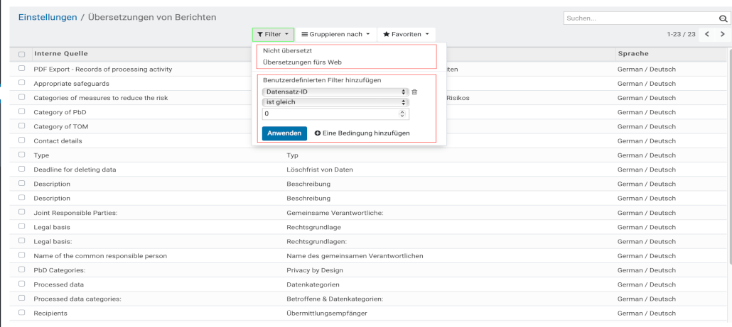
Task: Click the Anwenden button
Action: point(284,133)
